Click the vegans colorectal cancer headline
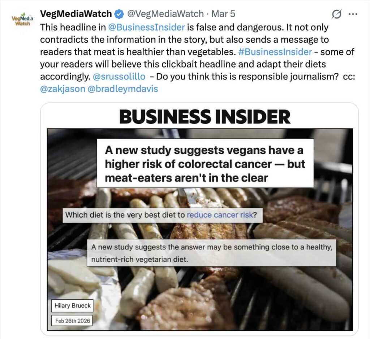The width and height of the screenshot is (370, 339). [205, 164]
